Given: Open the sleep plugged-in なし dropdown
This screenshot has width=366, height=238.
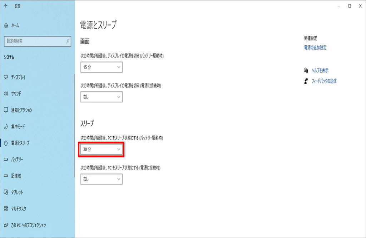Looking at the screenshot, I should (102, 179).
